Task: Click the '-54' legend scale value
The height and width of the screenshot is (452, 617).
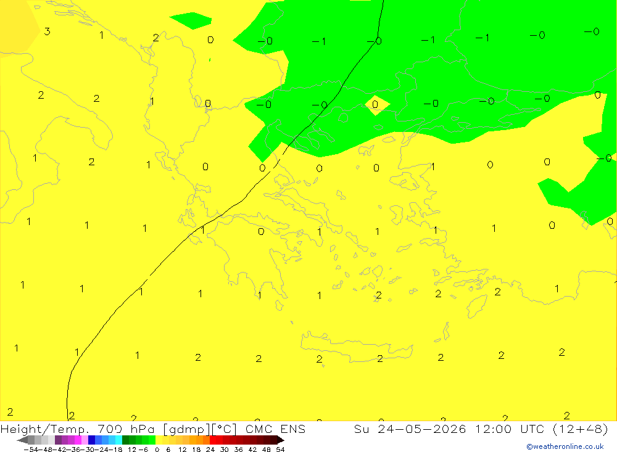Action: [31, 450]
